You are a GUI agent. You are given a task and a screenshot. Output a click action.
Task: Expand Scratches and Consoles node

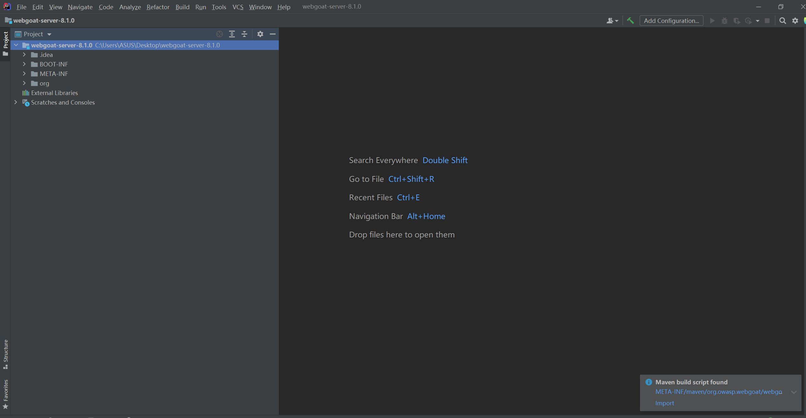click(16, 102)
